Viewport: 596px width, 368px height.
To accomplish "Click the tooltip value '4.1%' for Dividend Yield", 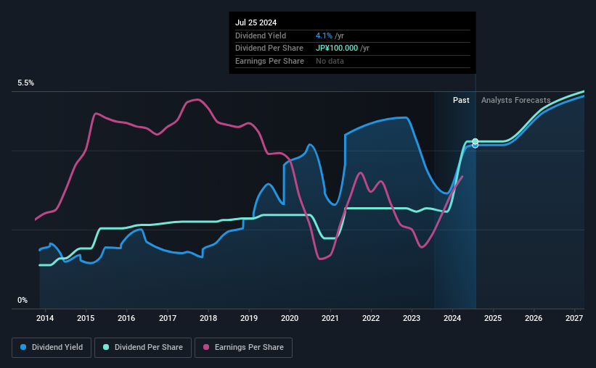I will pyautogui.click(x=324, y=35).
